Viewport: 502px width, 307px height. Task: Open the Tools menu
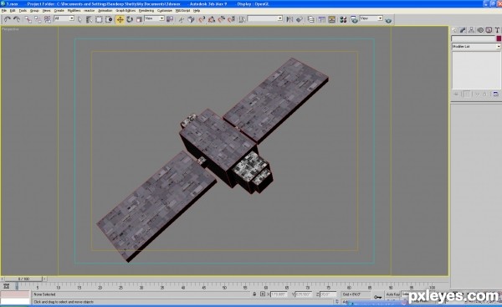click(x=23, y=11)
